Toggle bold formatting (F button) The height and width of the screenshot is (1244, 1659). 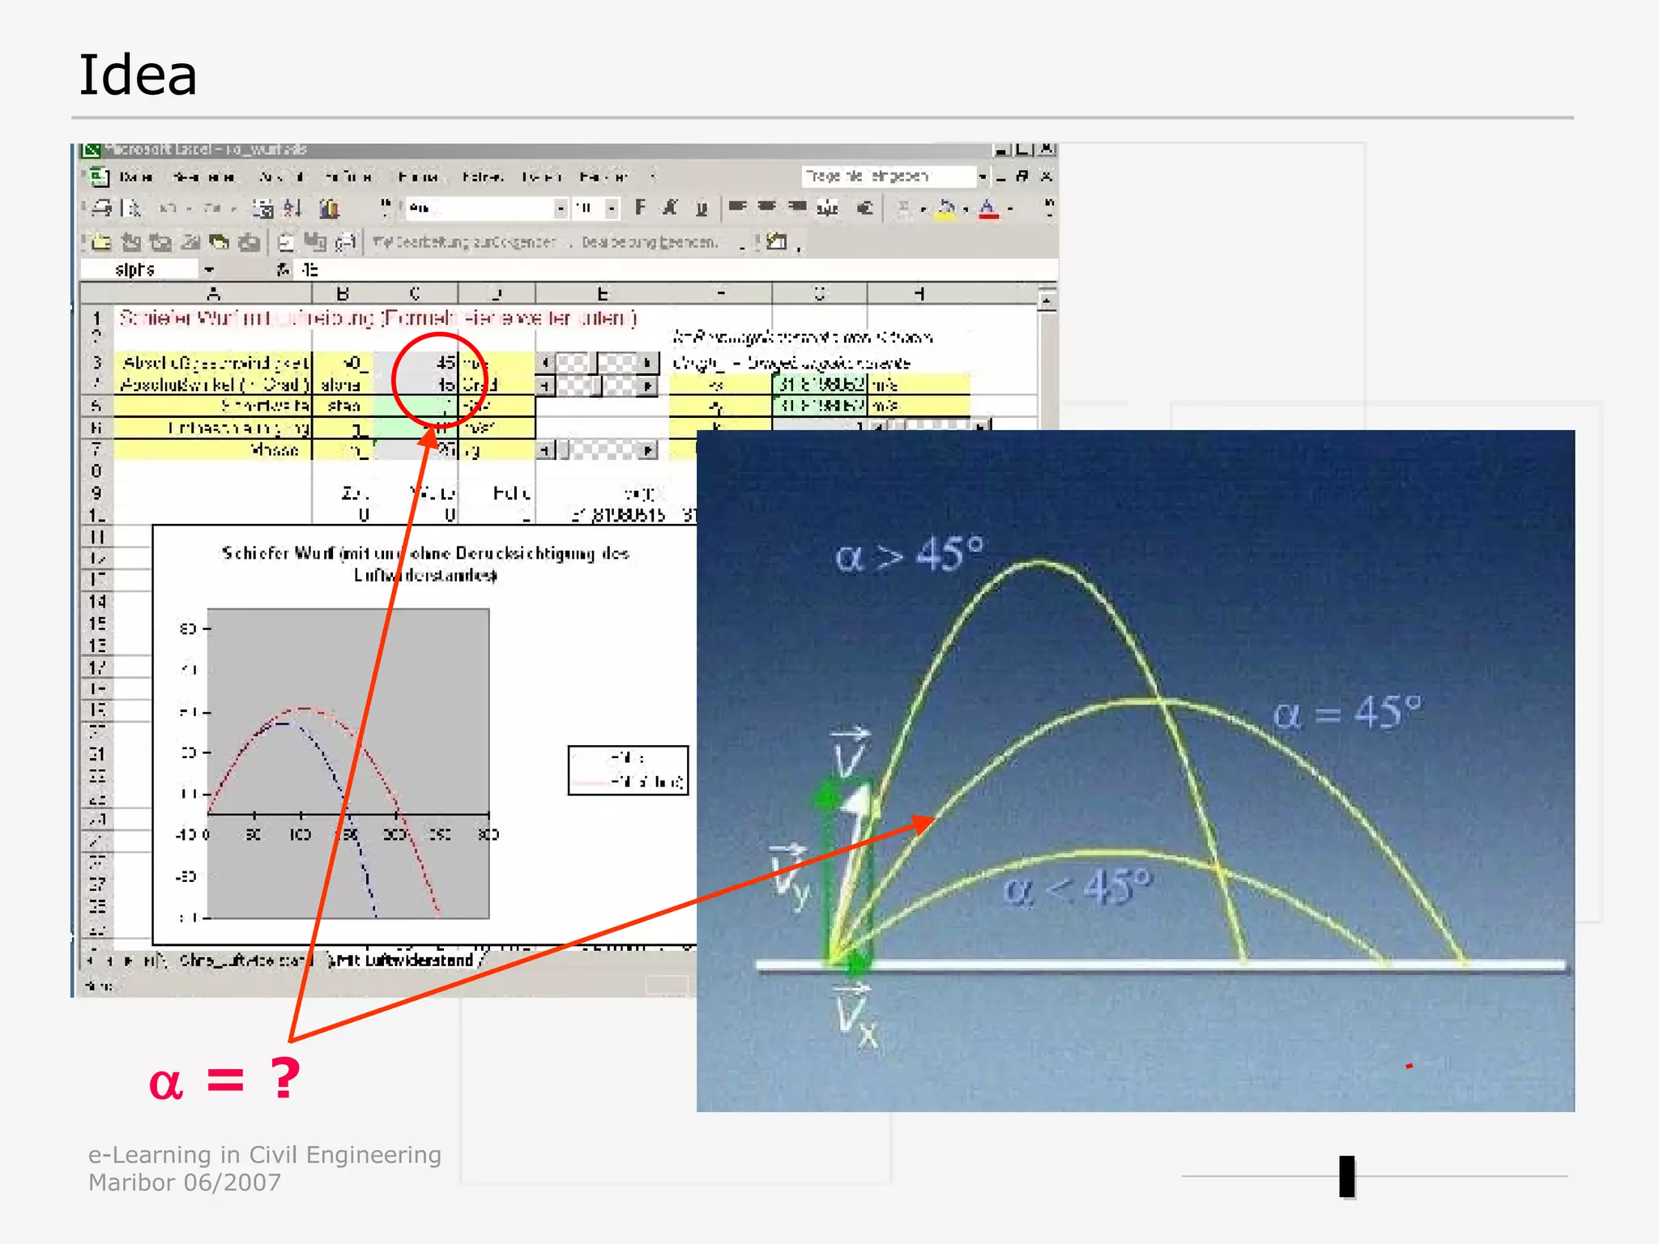tap(640, 208)
